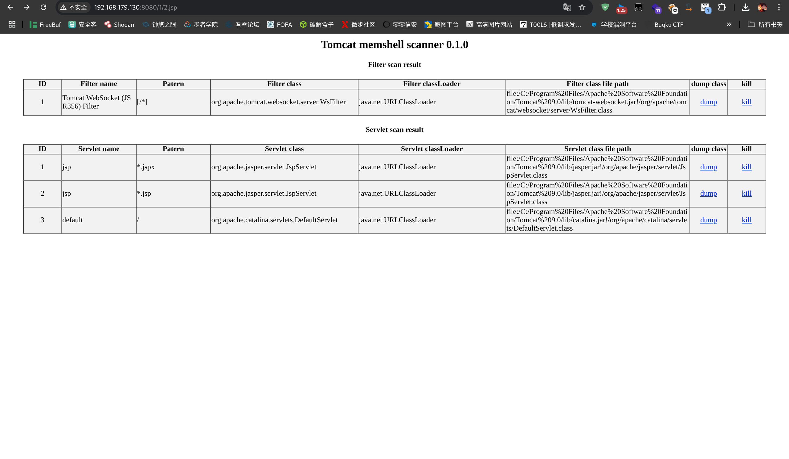The image size is (789, 459).
Task: Open the user profile avatar
Action: tap(762, 7)
